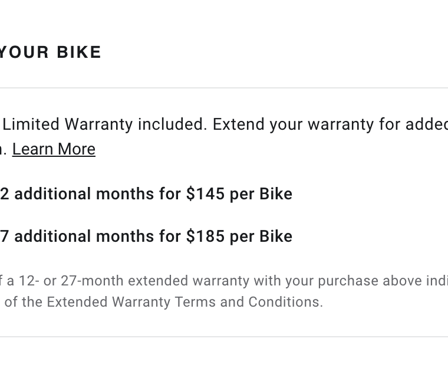The width and height of the screenshot is (448, 368).
Task: Click the word Warranty after Limited
Action: click(98, 124)
